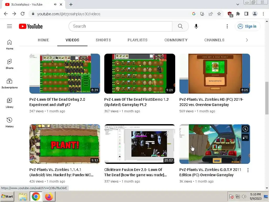This screenshot has height=202, width=269.
Task: Open History in sidebar
Action: [9, 123]
